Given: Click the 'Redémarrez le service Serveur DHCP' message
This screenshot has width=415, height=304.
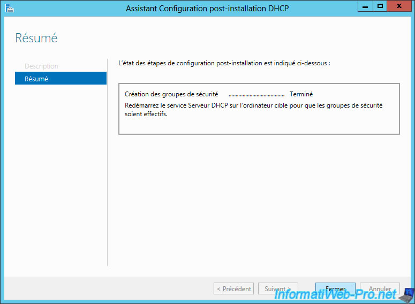Looking at the screenshot, I should 254,110.
